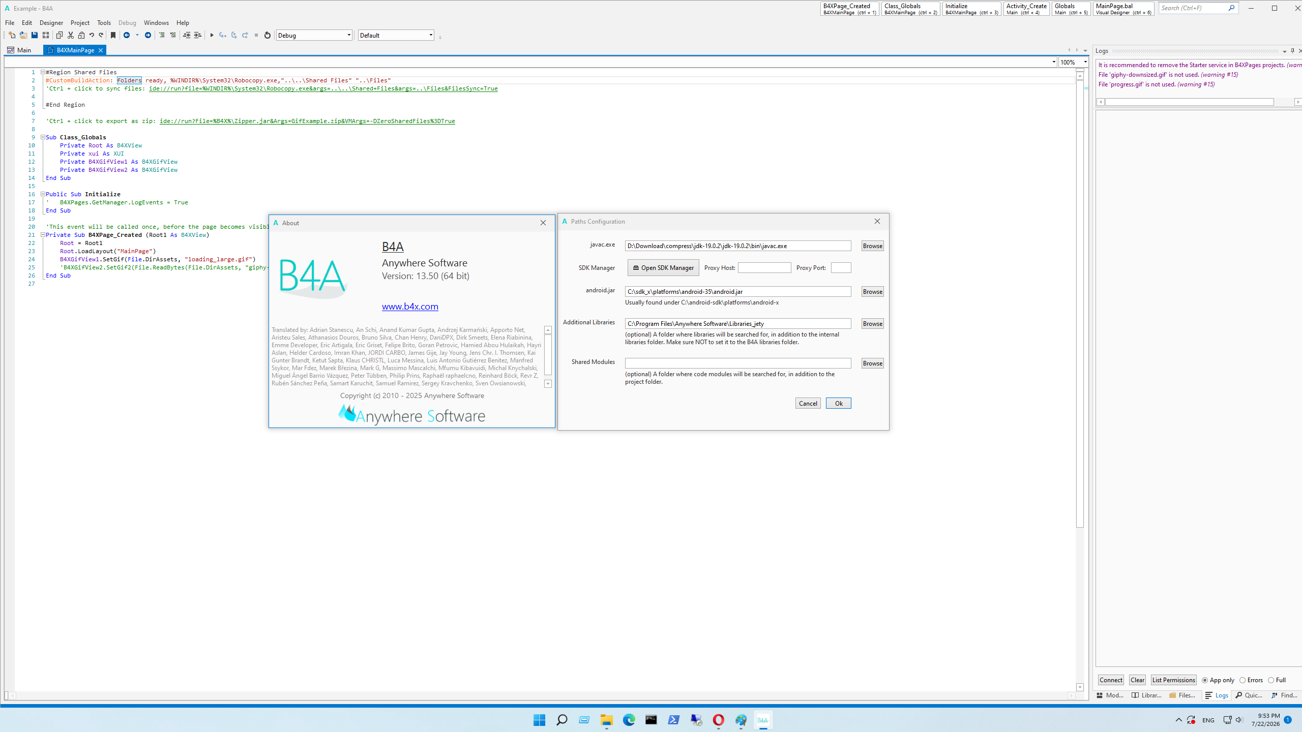Click the Windows Start button
Image resolution: width=1302 pixels, height=732 pixels.
539,720
